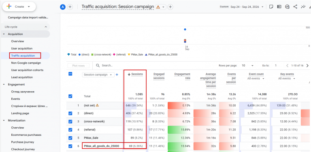Toggle checkbox for (cross-network) row
311x152 pixels.
(x=70, y=122)
